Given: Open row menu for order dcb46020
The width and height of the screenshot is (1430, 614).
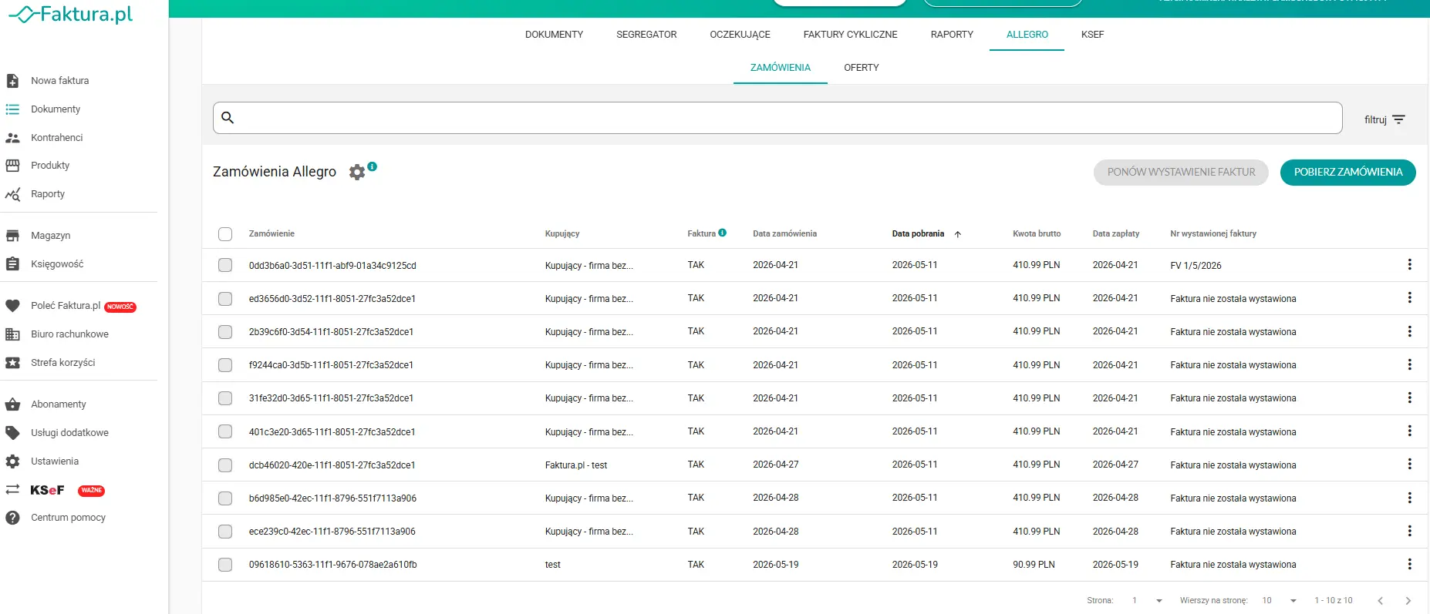Looking at the screenshot, I should [1409, 465].
